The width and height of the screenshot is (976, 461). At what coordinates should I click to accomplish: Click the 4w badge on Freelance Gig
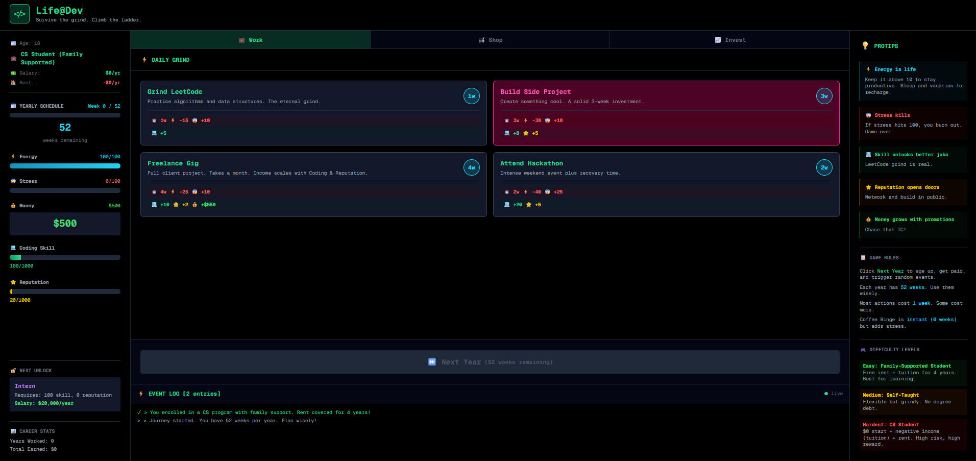[x=472, y=167]
